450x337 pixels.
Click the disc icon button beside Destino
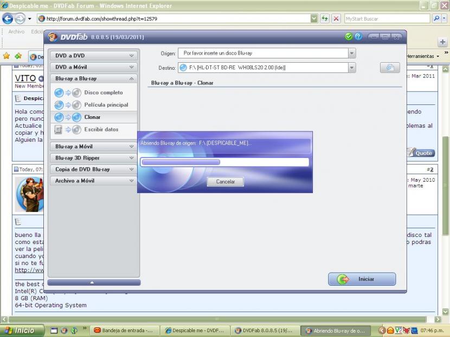(x=390, y=68)
